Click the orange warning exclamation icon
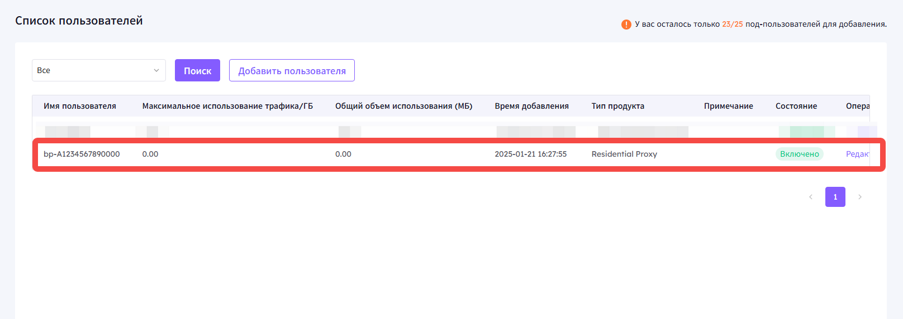The width and height of the screenshot is (903, 319). (x=626, y=25)
